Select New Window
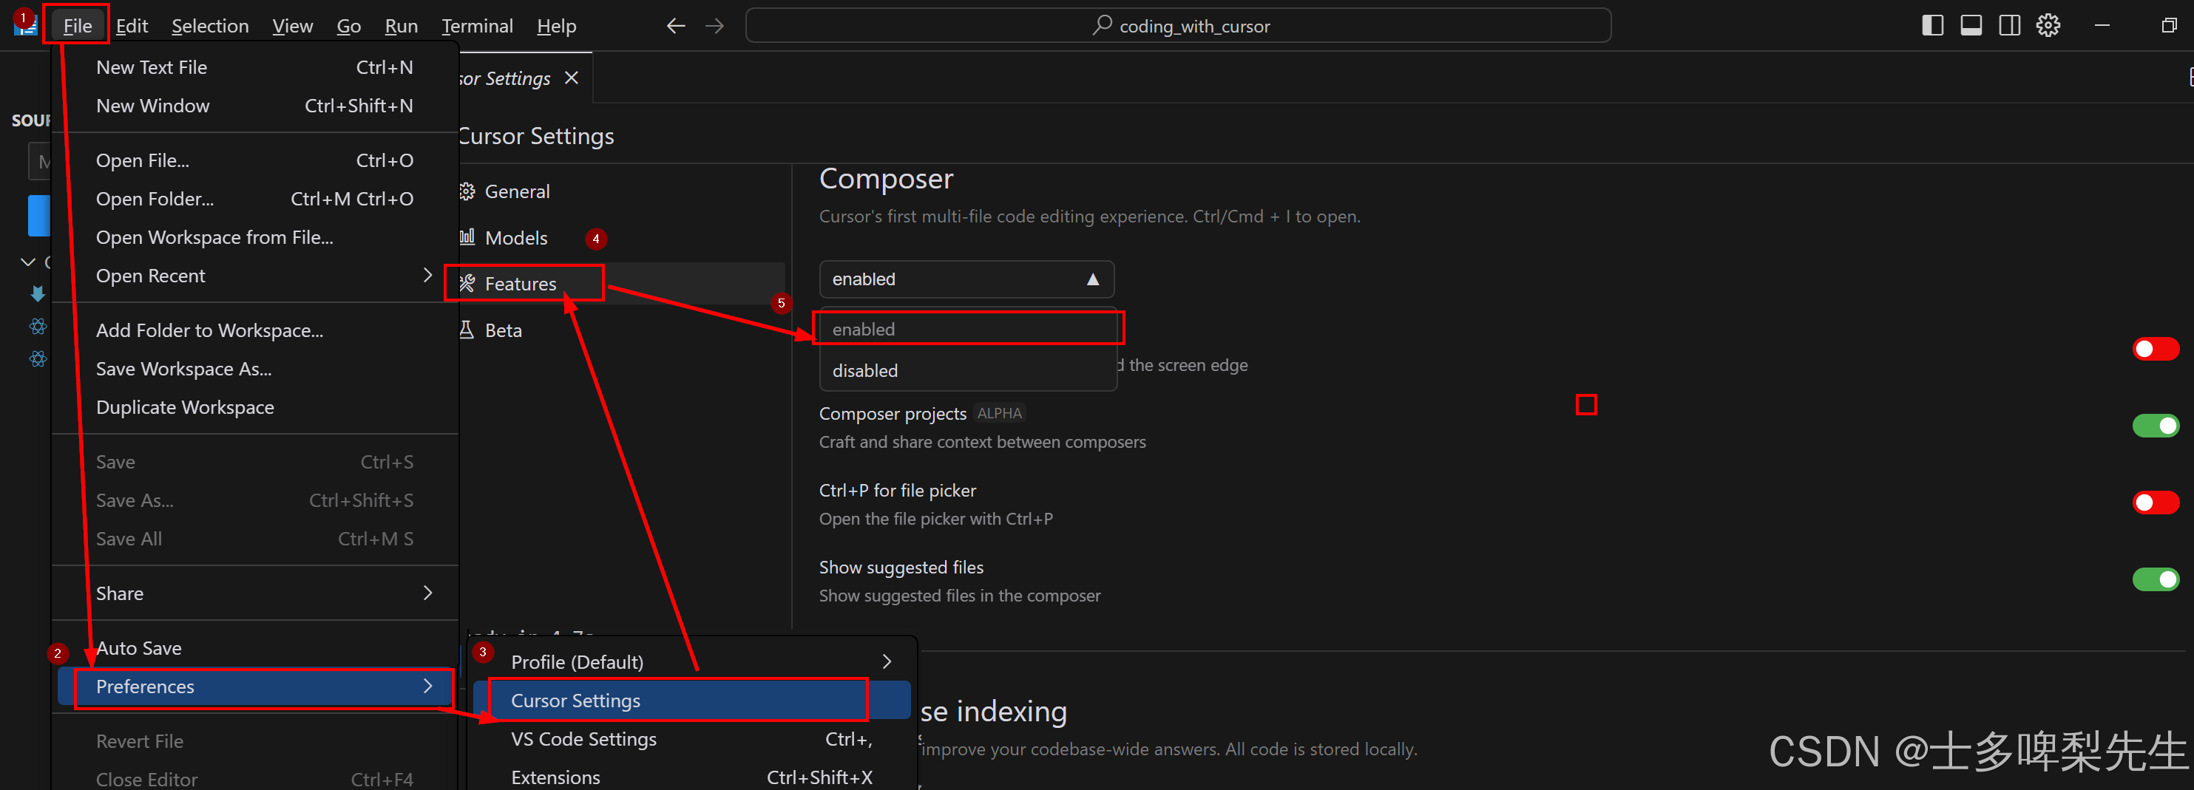2194x790 pixels. pyautogui.click(x=254, y=106)
